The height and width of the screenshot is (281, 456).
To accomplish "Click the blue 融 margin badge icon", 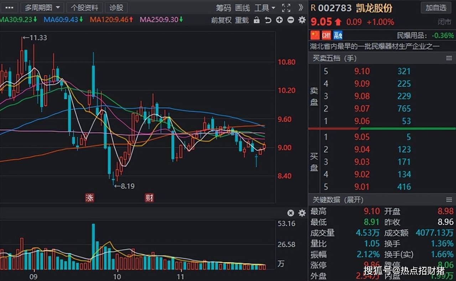I will coord(338,35).
